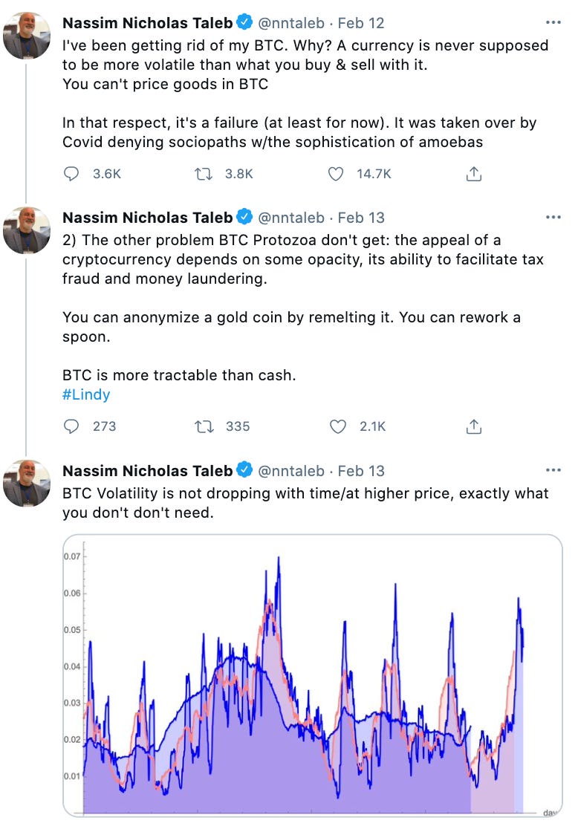Click Nassim Nicholas Taleb's name on second tweet
The height and width of the screenshot is (826, 578).
click(148, 217)
